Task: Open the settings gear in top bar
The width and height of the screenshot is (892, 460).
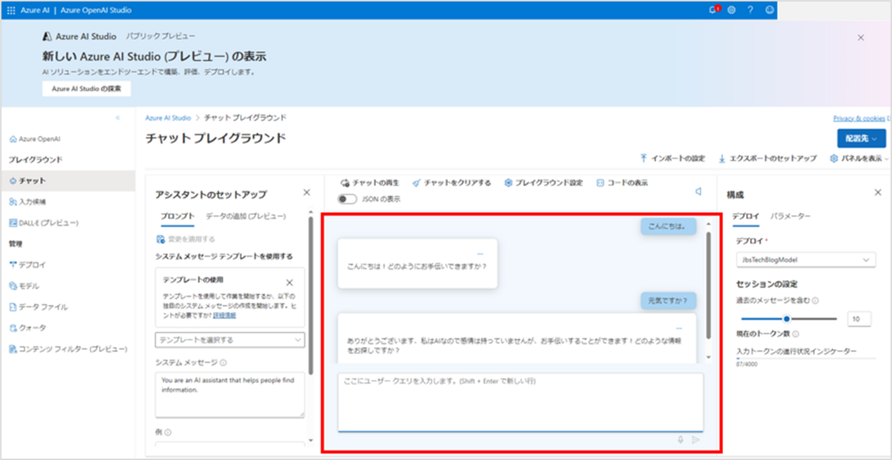Action: pyautogui.click(x=731, y=10)
